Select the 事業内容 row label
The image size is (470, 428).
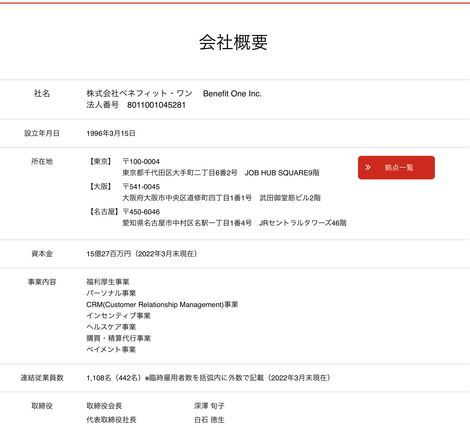click(42, 282)
